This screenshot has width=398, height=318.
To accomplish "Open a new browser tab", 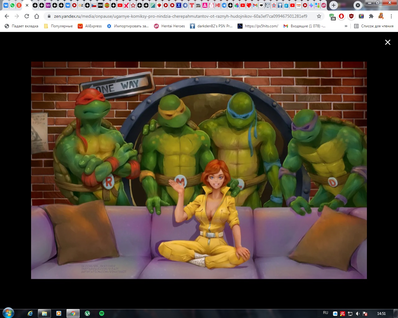I will 333,5.
